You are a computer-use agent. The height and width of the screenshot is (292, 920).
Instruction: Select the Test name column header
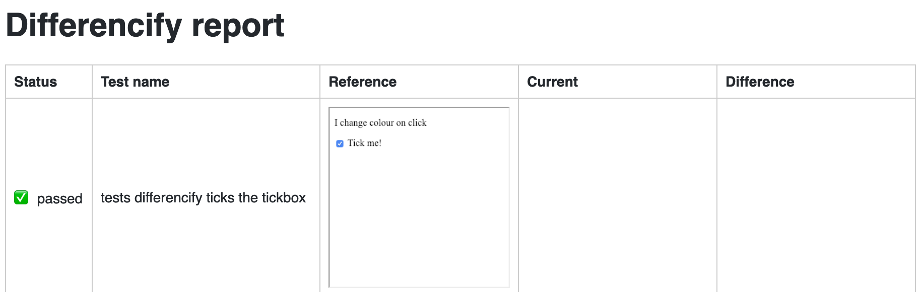135,82
